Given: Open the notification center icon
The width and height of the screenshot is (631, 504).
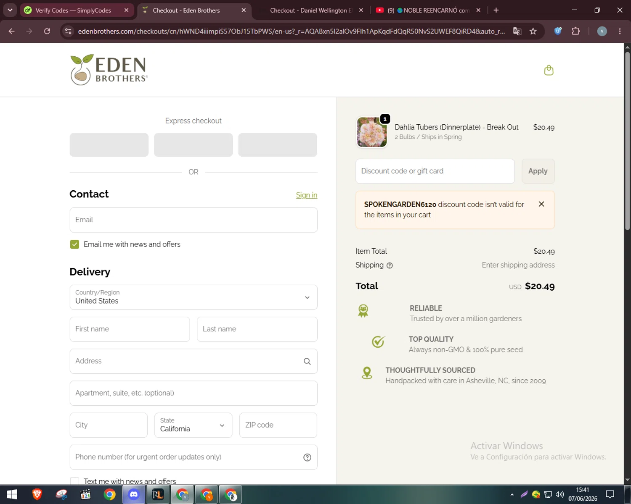Looking at the screenshot, I should click(x=610, y=494).
